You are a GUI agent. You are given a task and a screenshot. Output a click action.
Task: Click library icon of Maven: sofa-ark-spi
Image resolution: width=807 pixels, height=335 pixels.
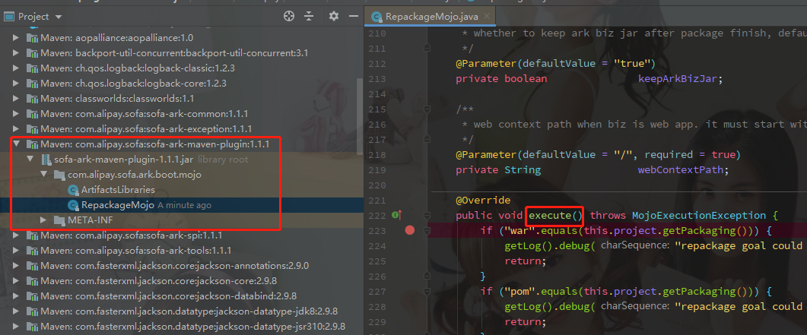(x=32, y=235)
